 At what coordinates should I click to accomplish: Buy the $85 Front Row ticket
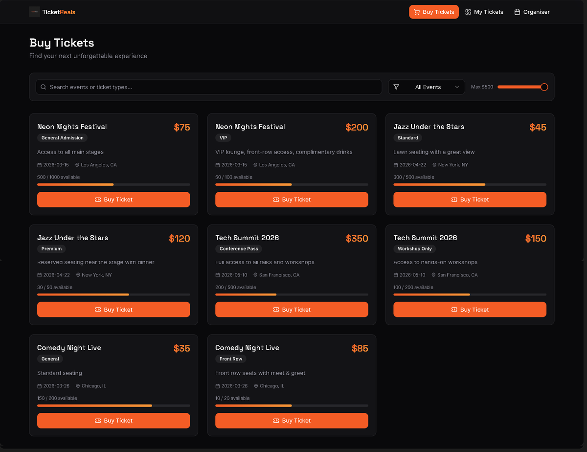click(292, 421)
